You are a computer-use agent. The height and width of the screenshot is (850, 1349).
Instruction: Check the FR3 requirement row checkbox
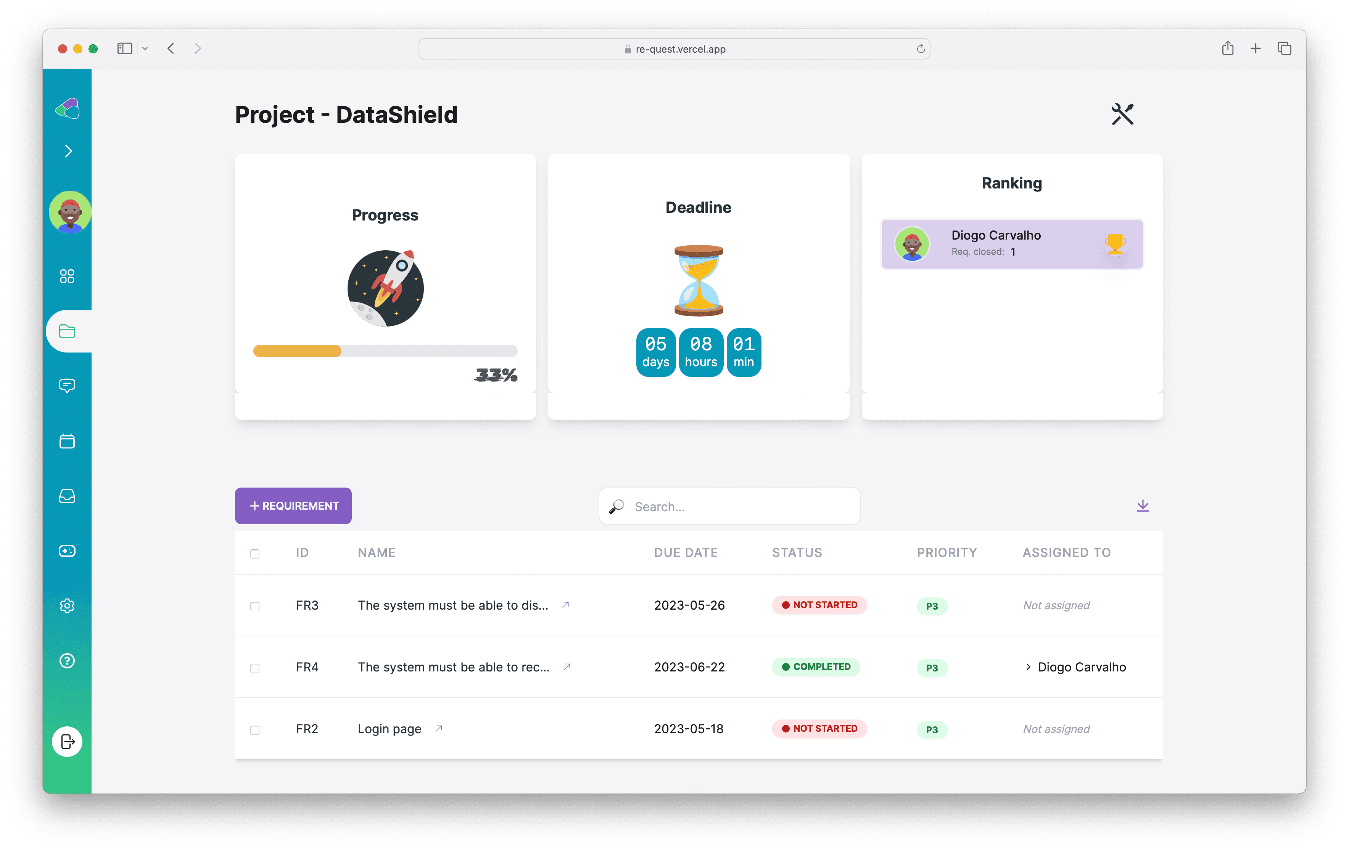tap(255, 606)
